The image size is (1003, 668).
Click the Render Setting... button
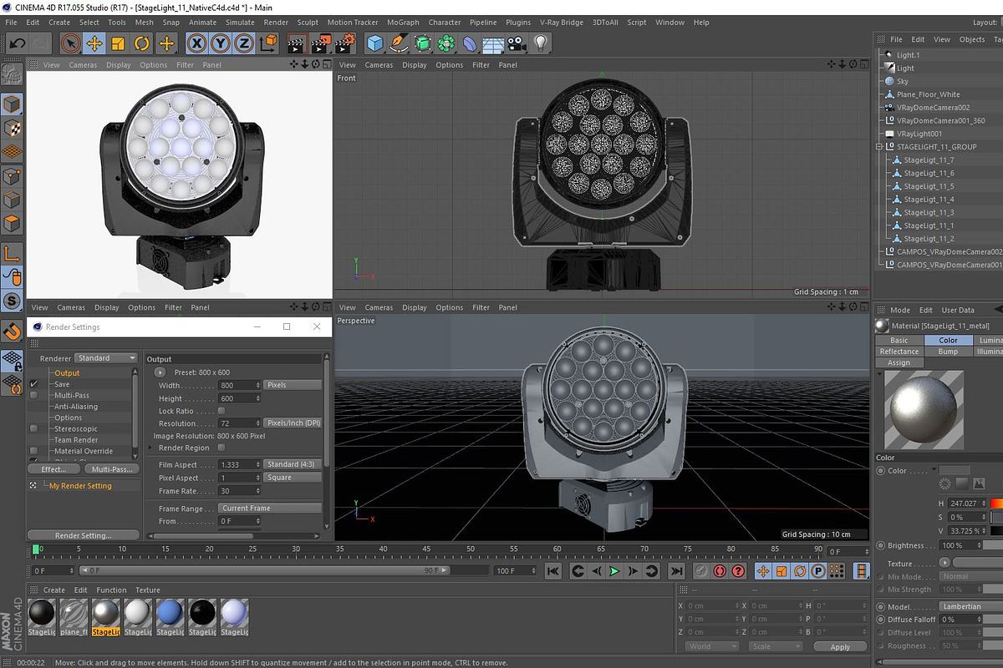(x=83, y=535)
